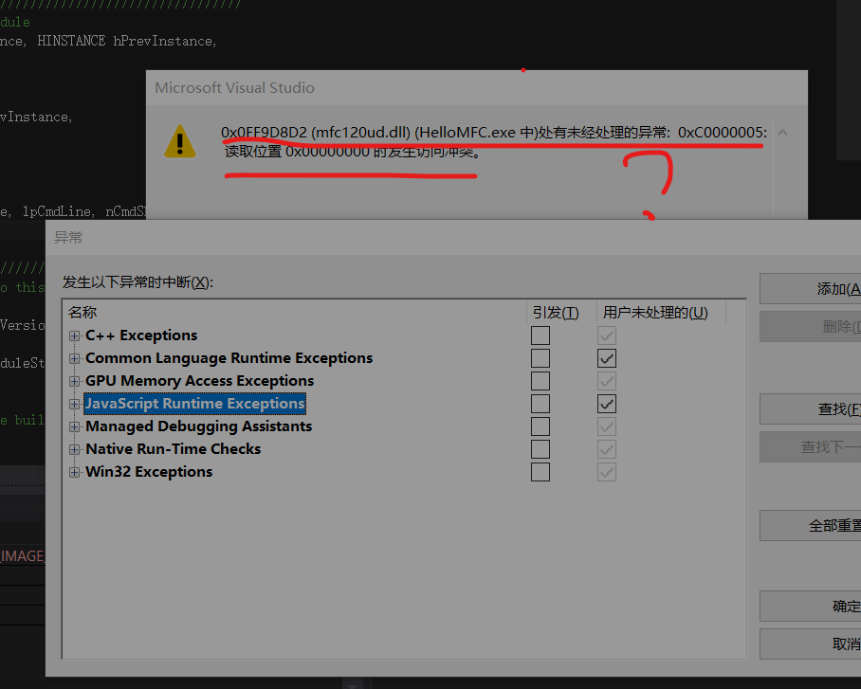Click 全部重置 to reset all exceptions
Image resolution: width=861 pixels, height=689 pixels.
pyautogui.click(x=811, y=526)
